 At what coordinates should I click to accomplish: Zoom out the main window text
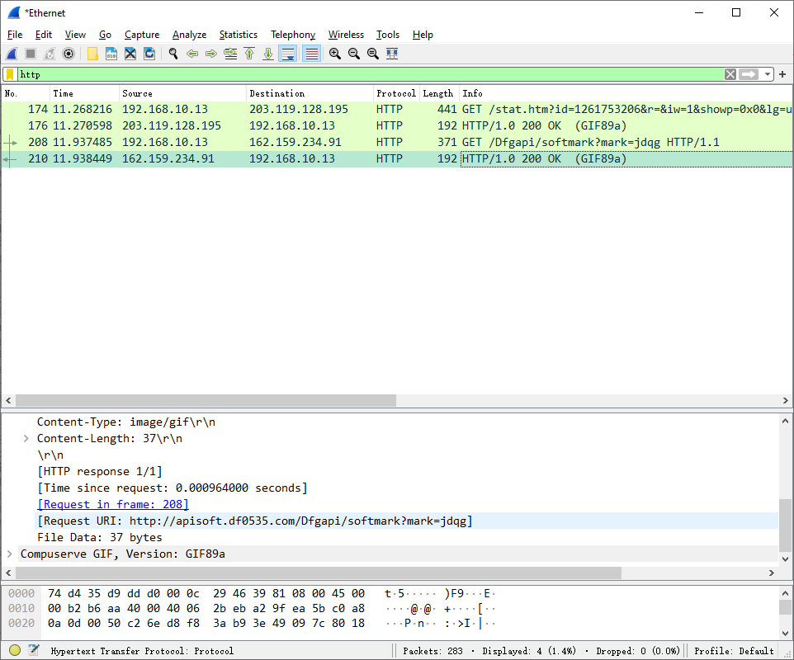coord(354,54)
